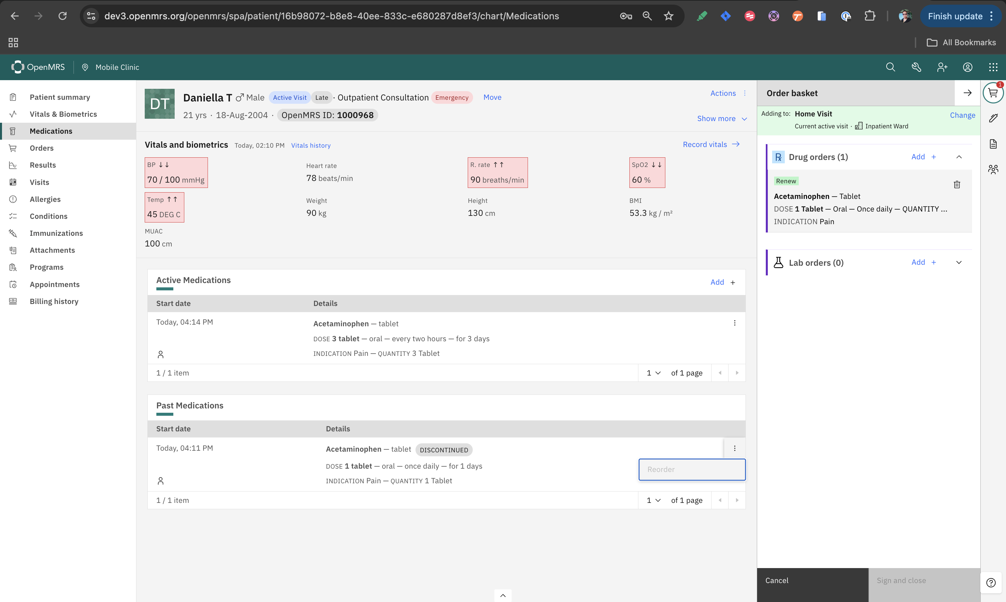Image resolution: width=1006 pixels, height=602 pixels.
Task: Open the order basket cart icon
Action: (x=993, y=93)
